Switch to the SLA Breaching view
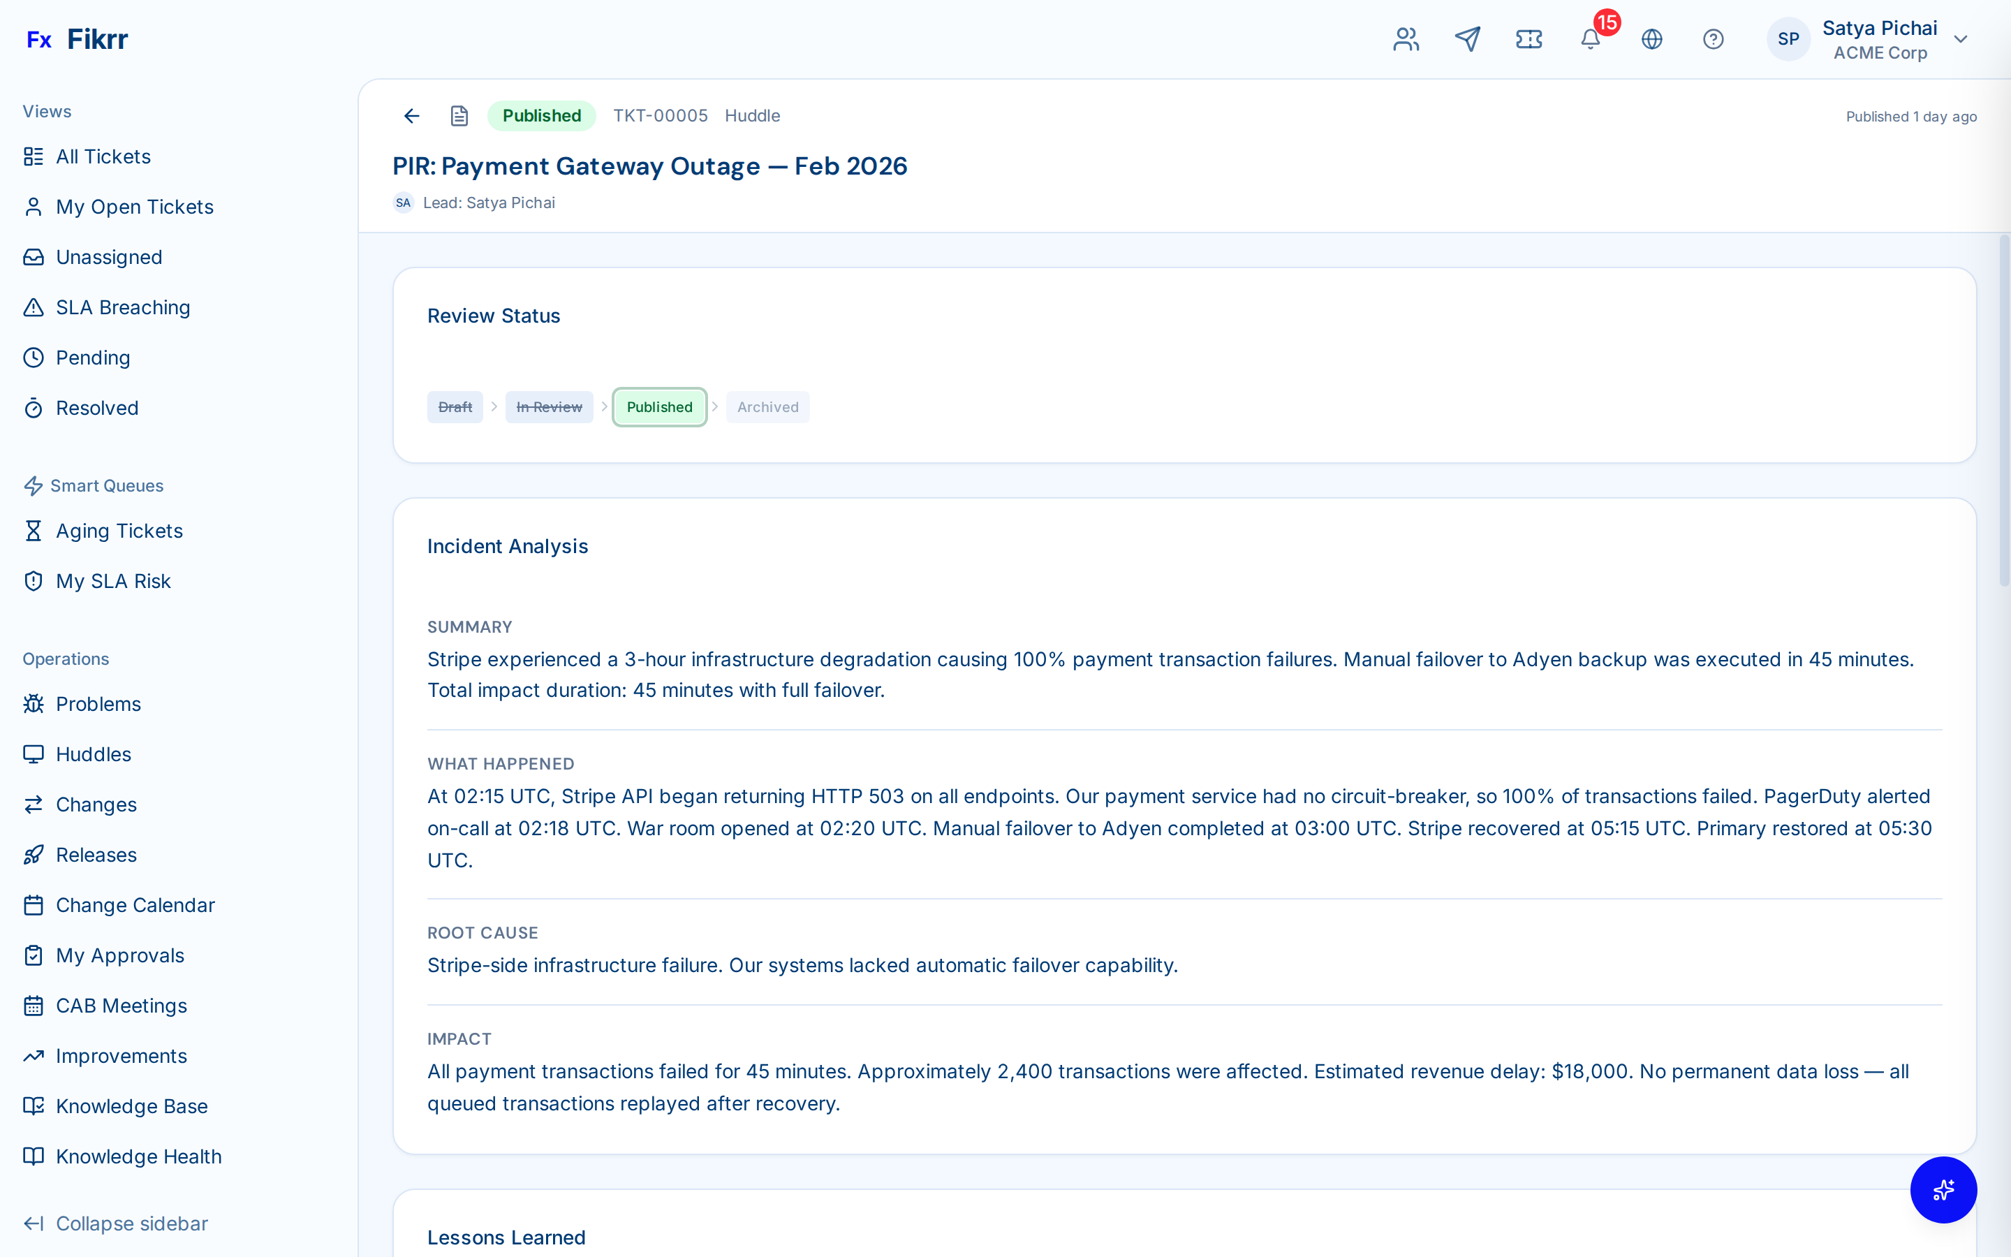This screenshot has height=1257, width=2011. [x=123, y=307]
